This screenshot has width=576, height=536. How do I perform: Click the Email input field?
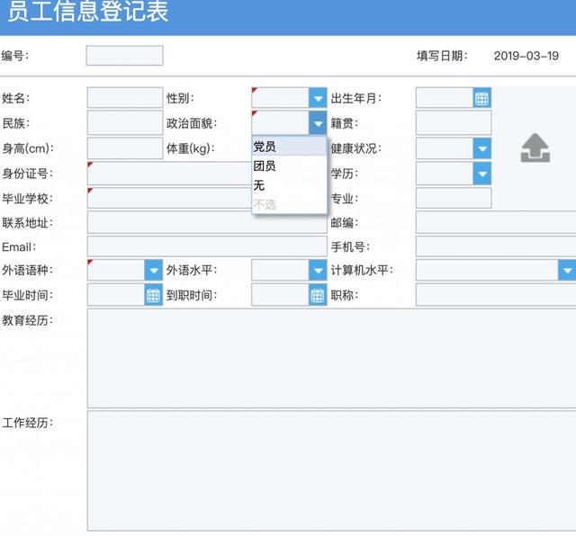(x=207, y=246)
